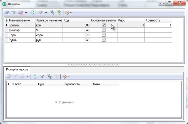Open the filter dropdown arrow in top toolbar
The height and width of the screenshot is (124, 188).
pos(46,13)
